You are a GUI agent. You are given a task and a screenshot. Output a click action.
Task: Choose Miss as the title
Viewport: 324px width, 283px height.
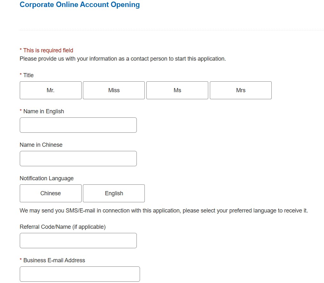114,90
